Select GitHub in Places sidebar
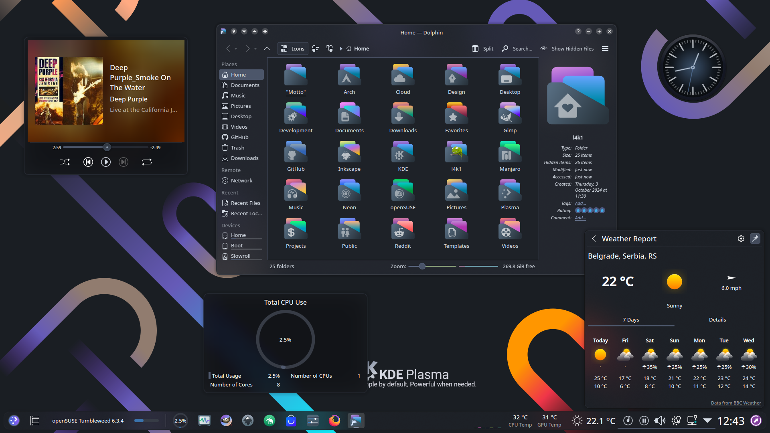 coord(241,137)
